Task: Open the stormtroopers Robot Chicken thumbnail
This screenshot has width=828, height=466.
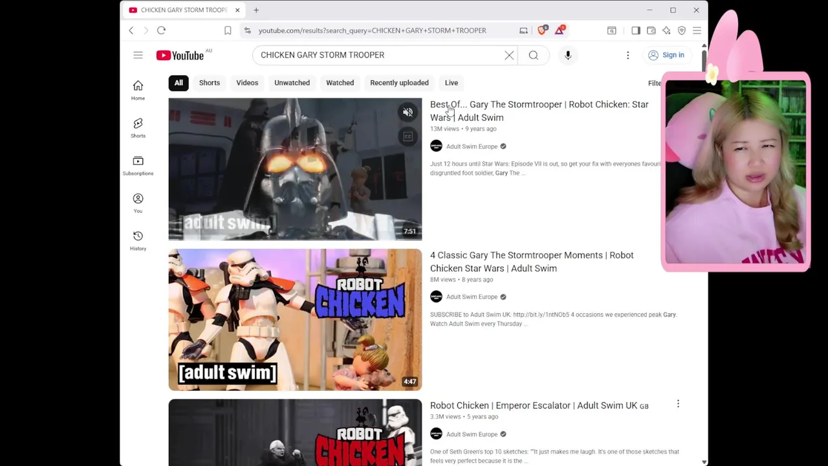Action: 295,320
